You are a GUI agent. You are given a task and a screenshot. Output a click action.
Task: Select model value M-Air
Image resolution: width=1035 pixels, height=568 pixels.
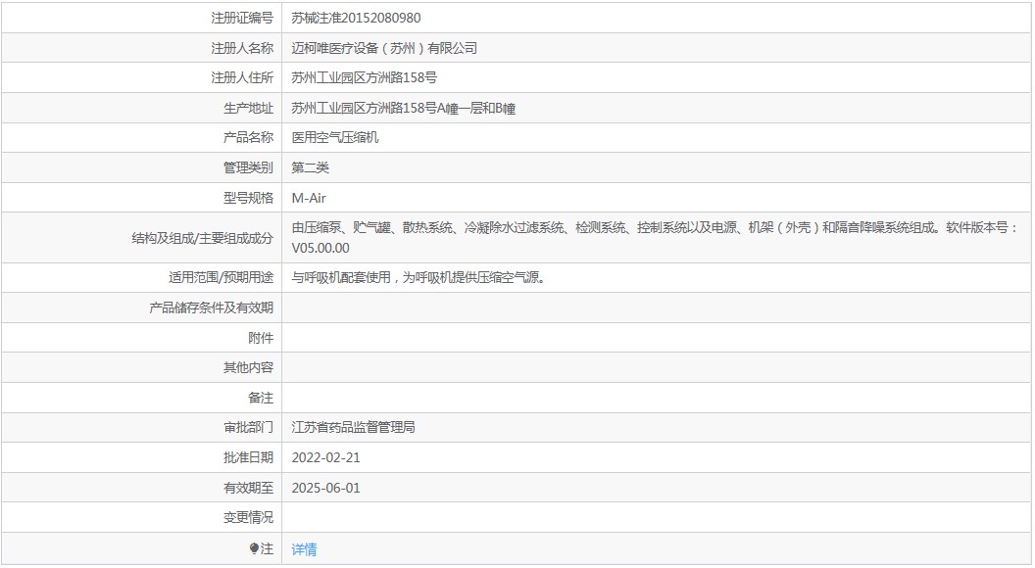click(309, 198)
